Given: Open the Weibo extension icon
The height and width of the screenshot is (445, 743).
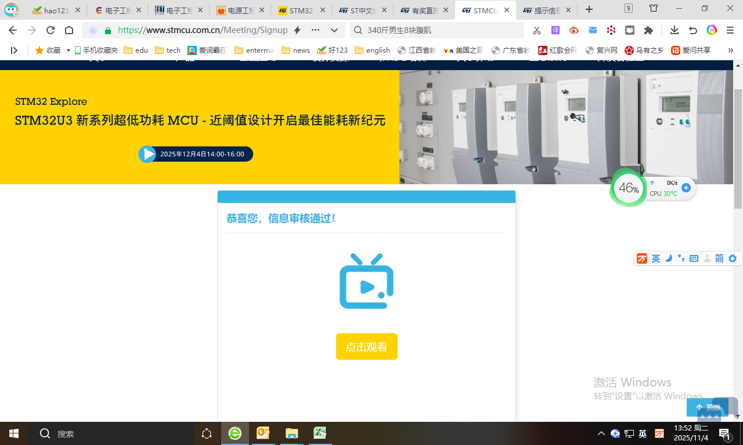Looking at the screenshot, I should 574,30.
